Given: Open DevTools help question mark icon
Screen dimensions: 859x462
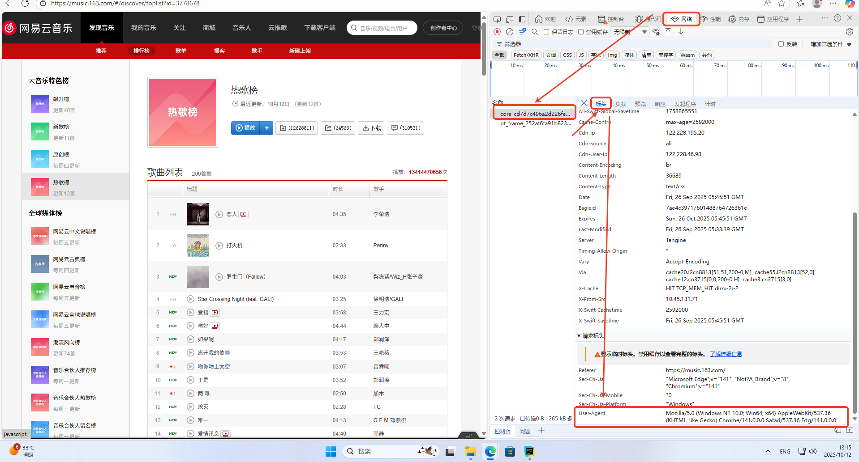Looking at the screenshot, I should tap(838, 18).
